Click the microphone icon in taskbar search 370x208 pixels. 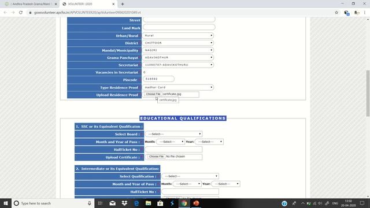90,203
